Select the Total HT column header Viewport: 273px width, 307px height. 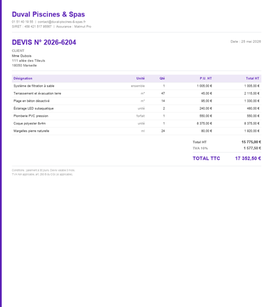[x=253, y=78]
